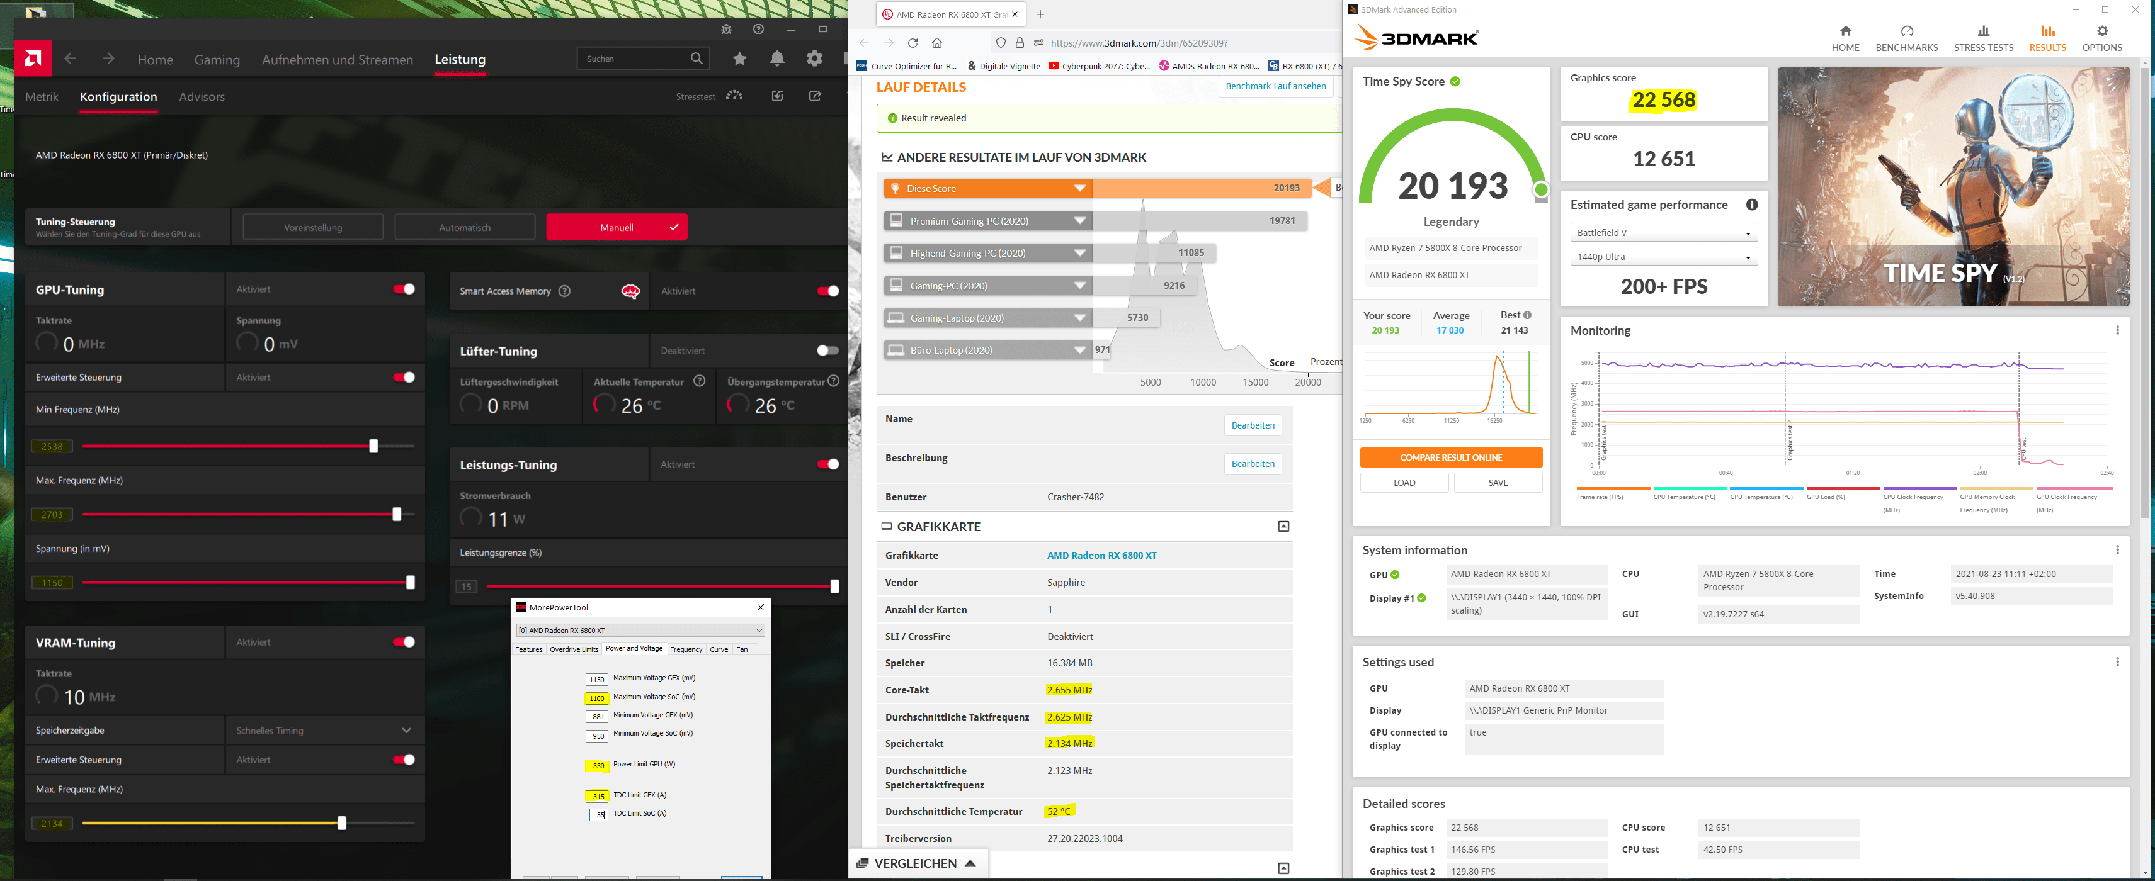Select Automatisch tuning mode
Screen dimensions: 2155x881
point(464,227)
